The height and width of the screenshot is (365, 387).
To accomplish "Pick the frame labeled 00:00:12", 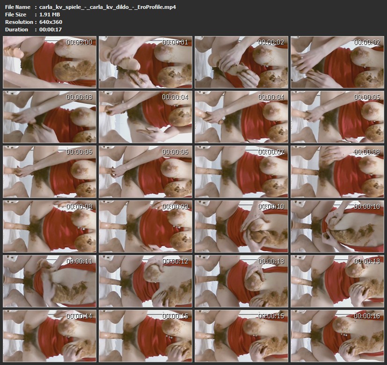I will [146, 281].
